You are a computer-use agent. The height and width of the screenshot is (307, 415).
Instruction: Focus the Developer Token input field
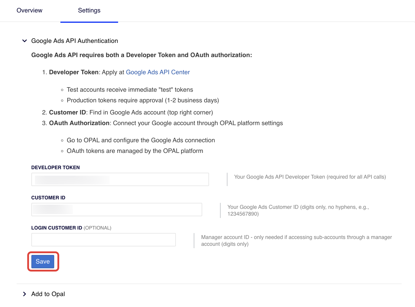120,180
